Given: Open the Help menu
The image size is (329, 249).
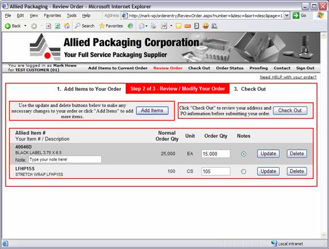Looking at the screenshot, I should click(x=86, y=15).
